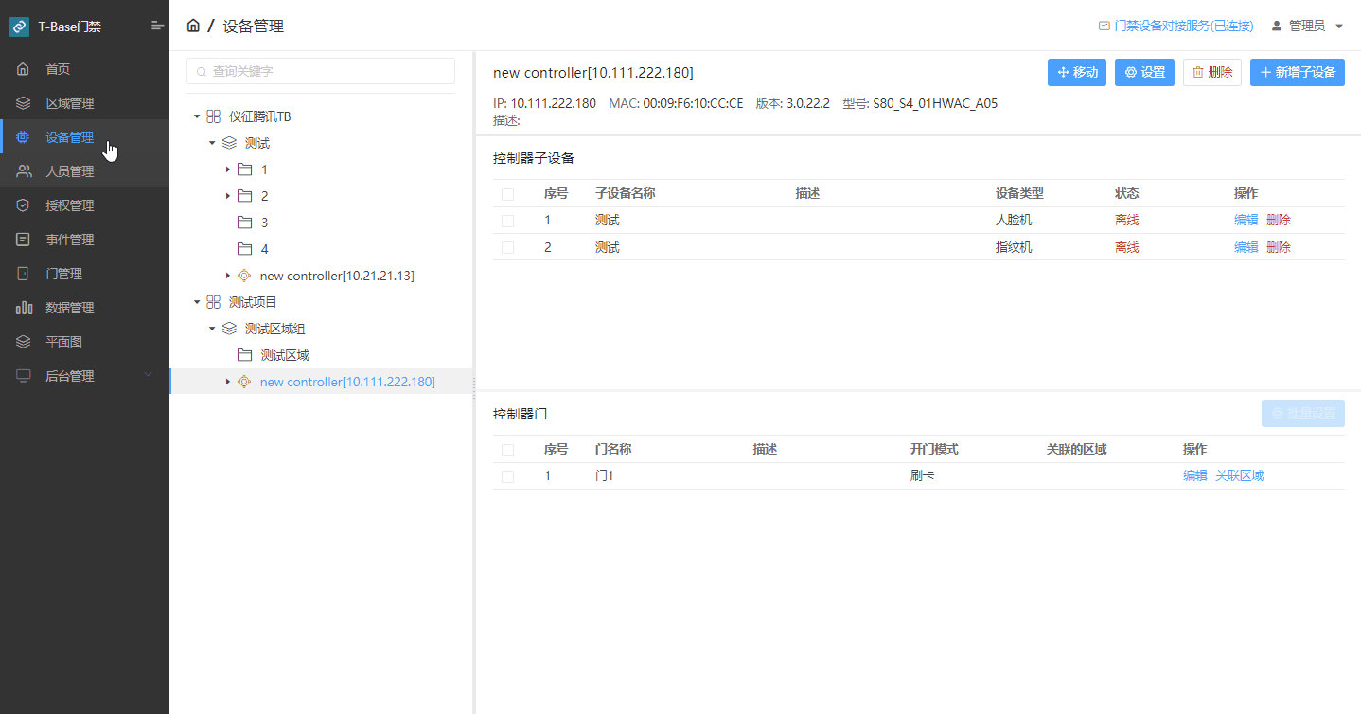Screen dimensions: 1361x714
Task: Click the 管理员 user avatar icon
Action: coord(1277,26)
